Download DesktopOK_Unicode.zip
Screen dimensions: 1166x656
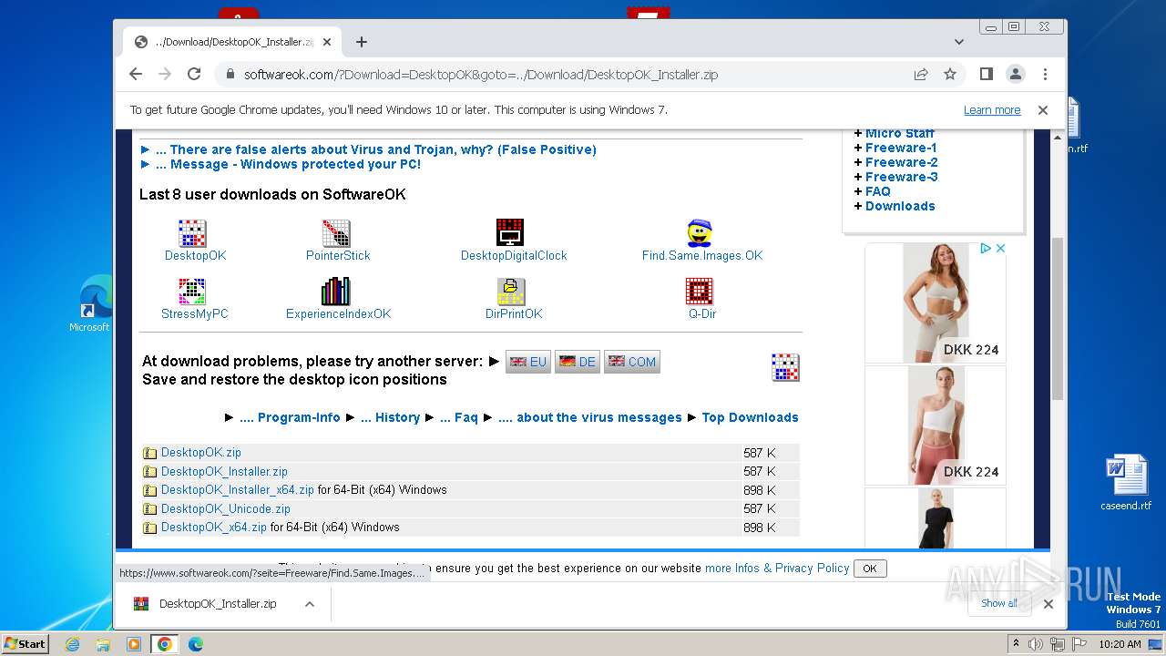click(x=226, y=509)
